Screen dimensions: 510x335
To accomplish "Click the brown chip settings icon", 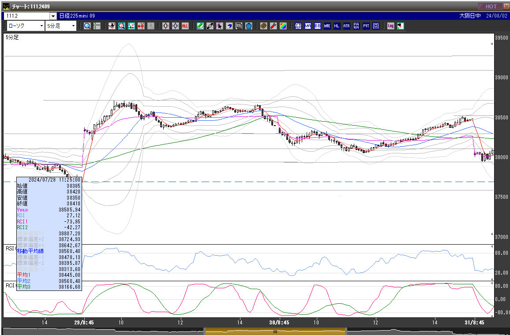I will tap(264, 26).
